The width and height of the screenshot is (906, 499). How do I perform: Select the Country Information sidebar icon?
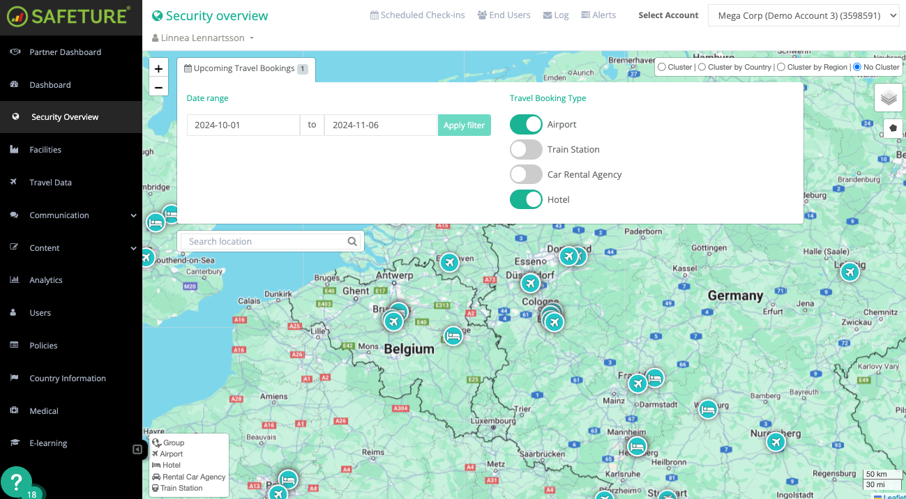66,378
